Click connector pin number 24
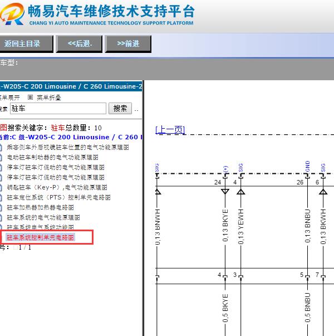This screenshot has height=336, width=334. pos(218,182)
